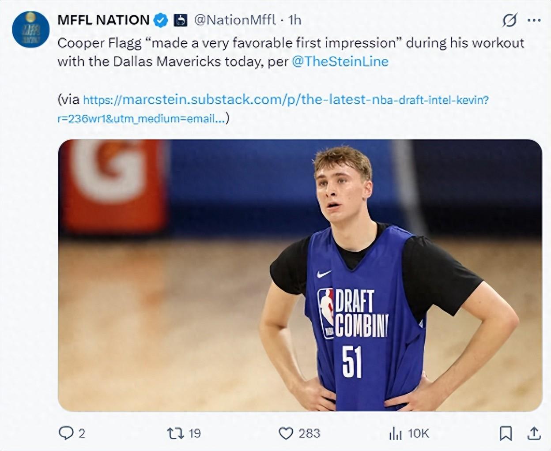Click the 283 likes count
Viewport: 551px width, 451px height.
309,433
